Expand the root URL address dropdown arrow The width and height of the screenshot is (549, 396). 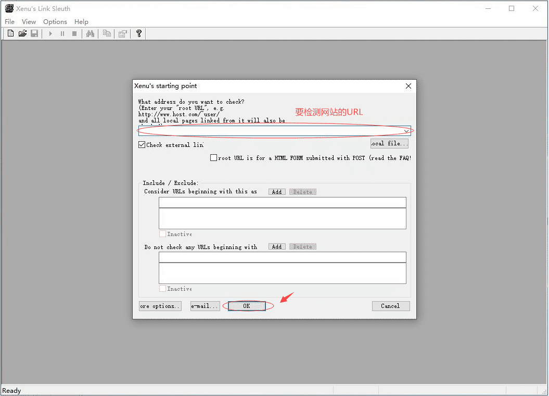pyautogui.click(x=406, y=131)
